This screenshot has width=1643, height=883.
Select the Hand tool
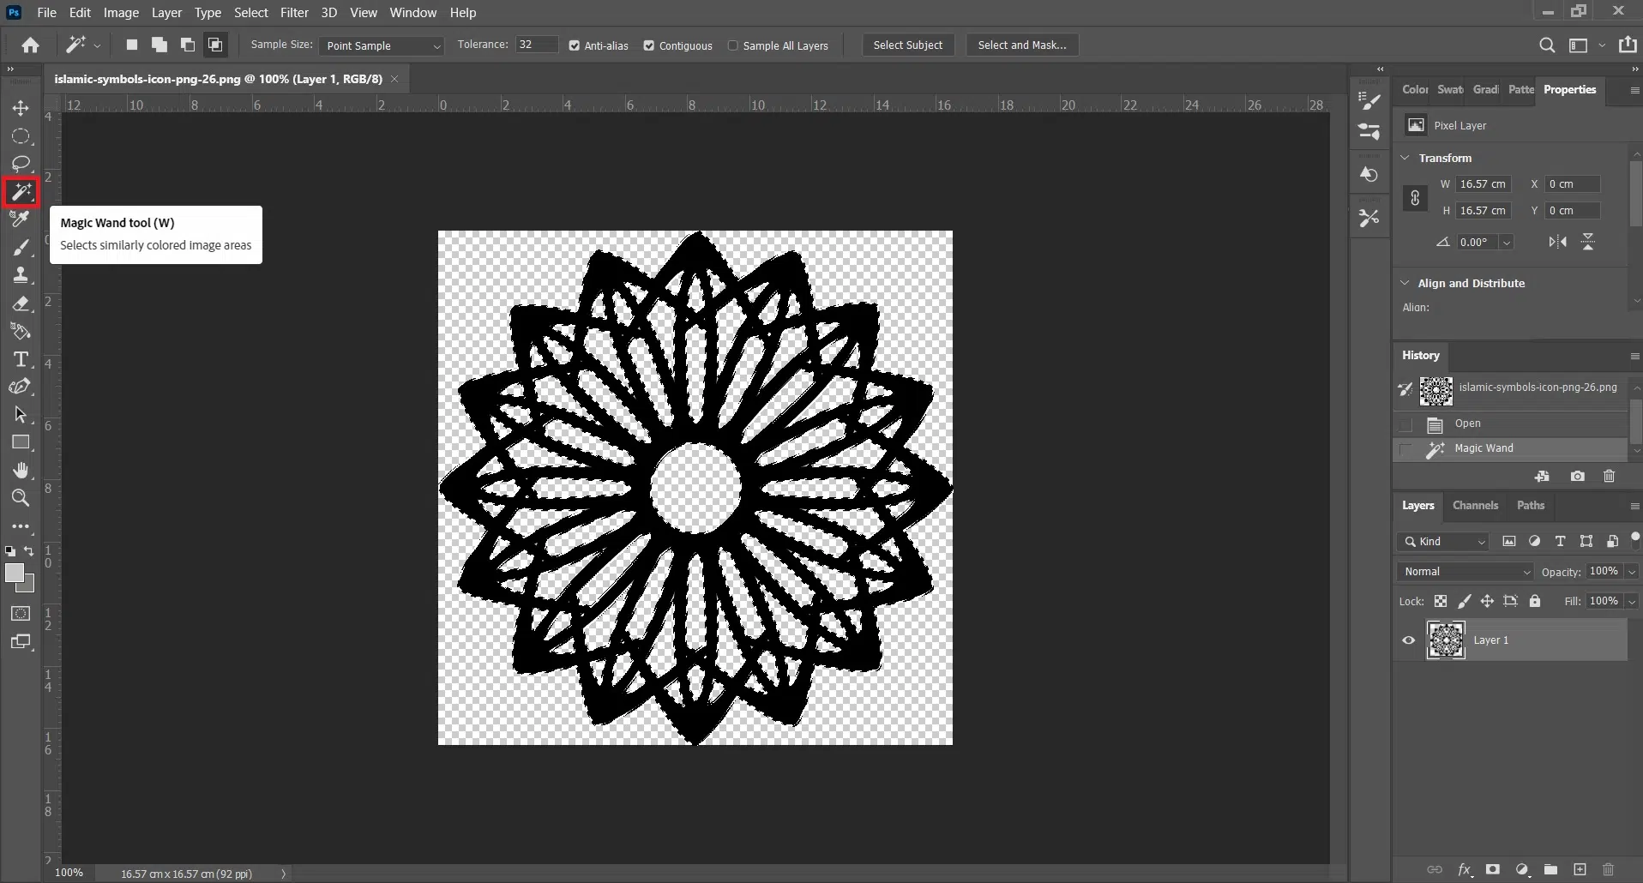(x=21, y=471)
